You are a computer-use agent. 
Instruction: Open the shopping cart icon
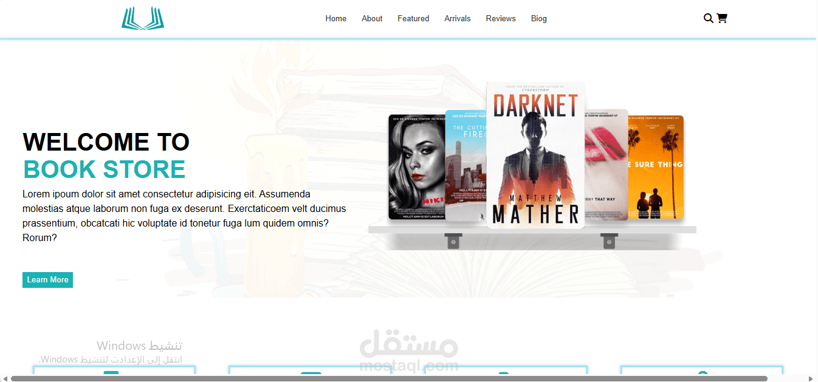point(722,18)
